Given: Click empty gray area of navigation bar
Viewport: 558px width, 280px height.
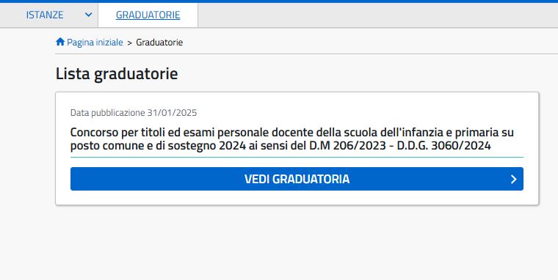Looking at the screenshot, I should (377, 15).
